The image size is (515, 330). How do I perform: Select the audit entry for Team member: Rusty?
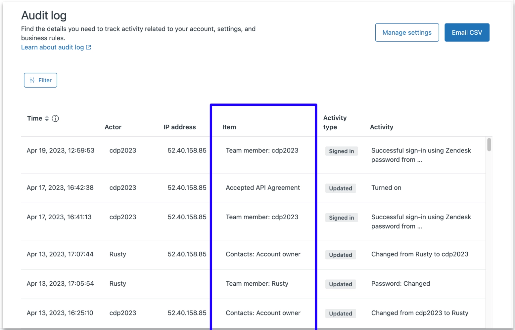coord(257,283)
